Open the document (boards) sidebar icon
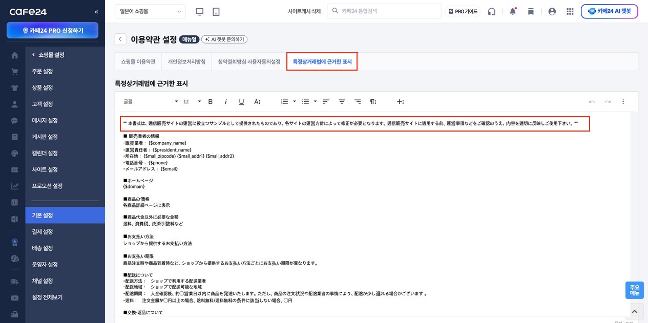Viewport: 648px width, 323px height. point(15,137)
